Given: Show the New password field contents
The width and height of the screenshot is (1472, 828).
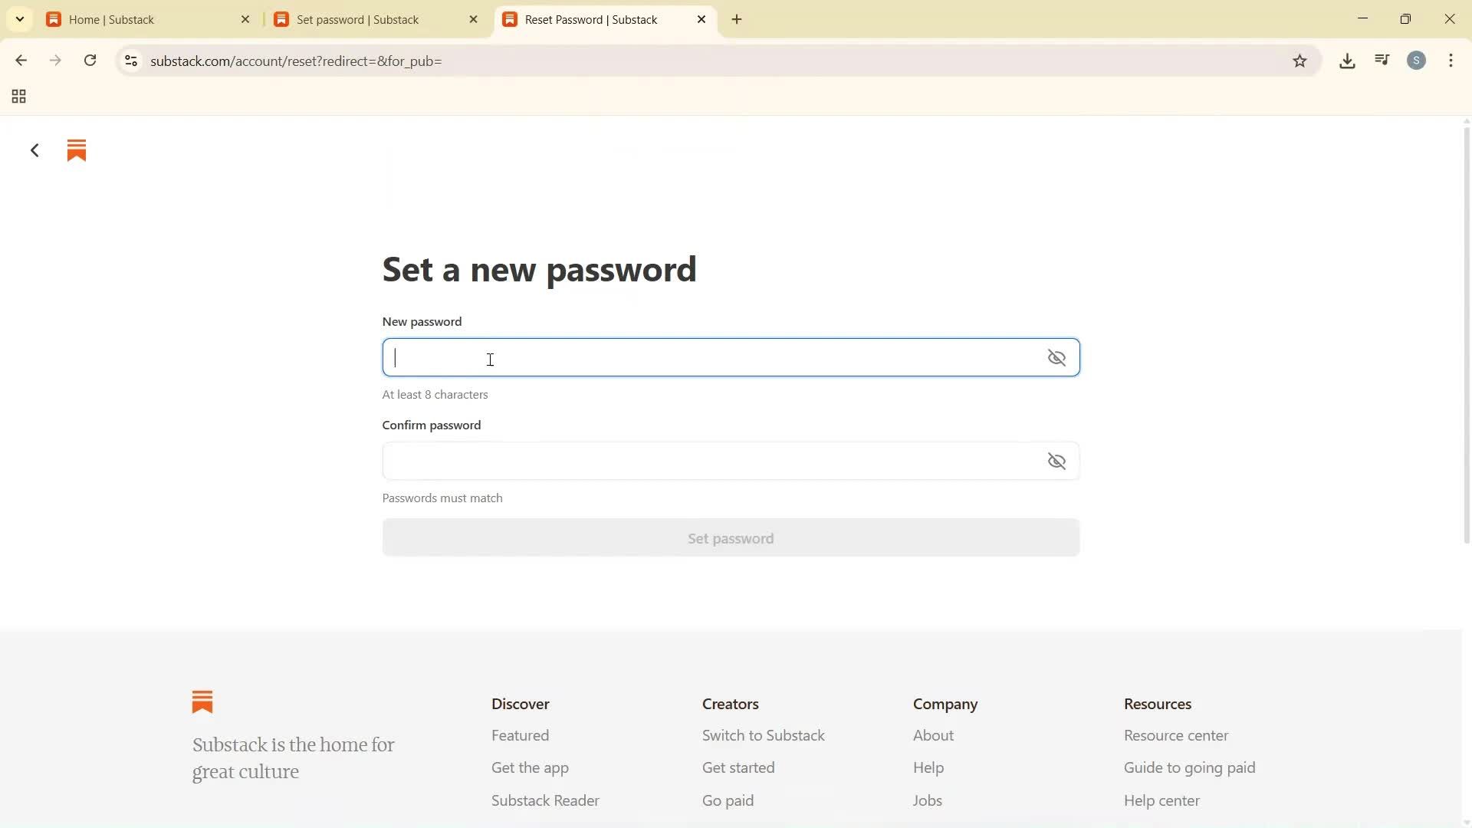Looking at the screenshot, I should pyautogui.click(x=1056, y=357).
